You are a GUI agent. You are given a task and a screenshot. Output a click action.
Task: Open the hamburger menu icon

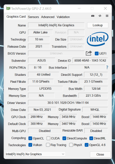click(x=107, y=16)
